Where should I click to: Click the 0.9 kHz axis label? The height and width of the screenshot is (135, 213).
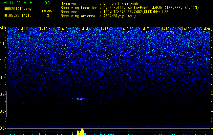click(3, 78)
